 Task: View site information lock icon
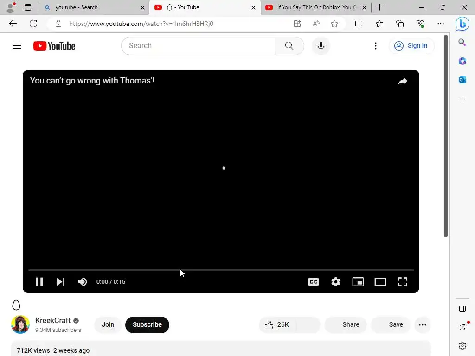pyautogui.click(x=58, y=24)
